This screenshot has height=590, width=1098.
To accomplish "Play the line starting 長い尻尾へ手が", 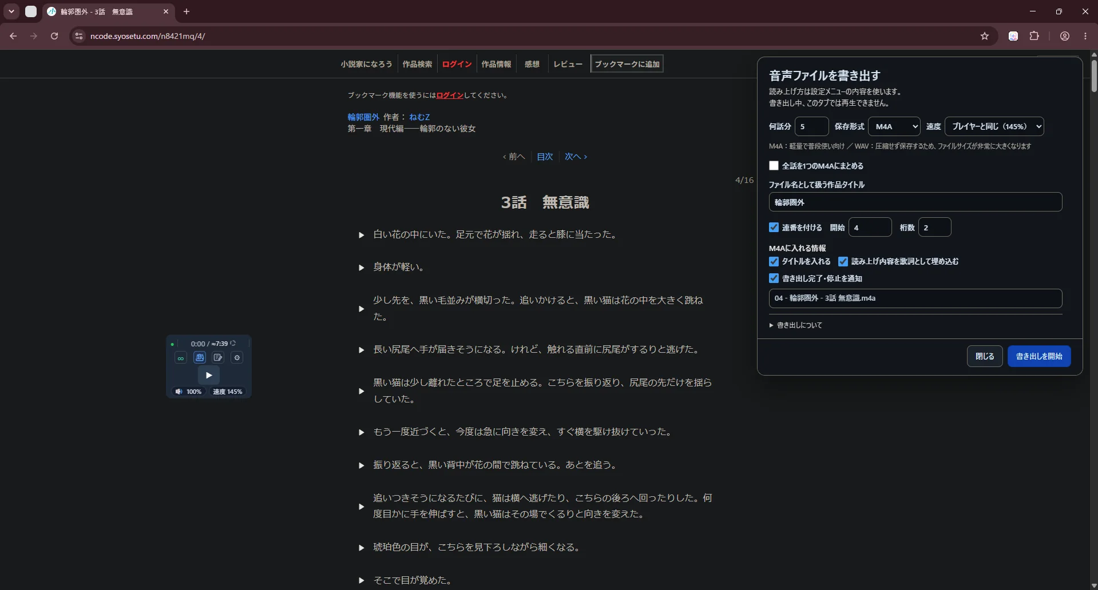I will [362, 350].
